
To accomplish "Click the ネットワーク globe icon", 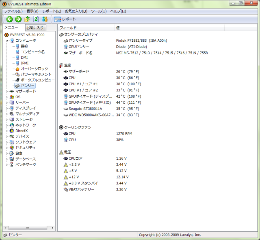I will 12,125.
